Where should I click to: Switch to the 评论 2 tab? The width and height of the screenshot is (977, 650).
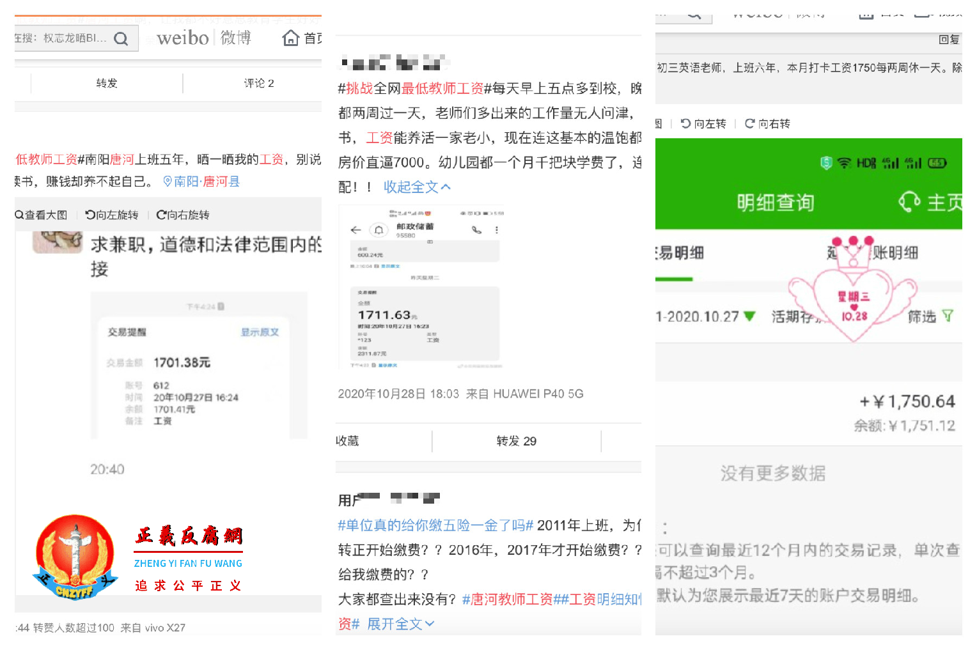click(x=258, y=83)
